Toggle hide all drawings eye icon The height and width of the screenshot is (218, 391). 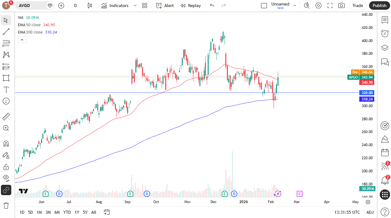(6, 178)
